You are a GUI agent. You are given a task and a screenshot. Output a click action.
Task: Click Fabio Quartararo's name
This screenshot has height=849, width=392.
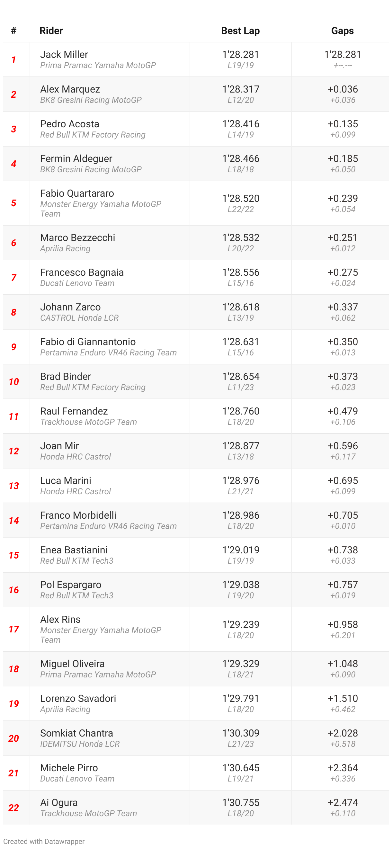coord(77,193)
